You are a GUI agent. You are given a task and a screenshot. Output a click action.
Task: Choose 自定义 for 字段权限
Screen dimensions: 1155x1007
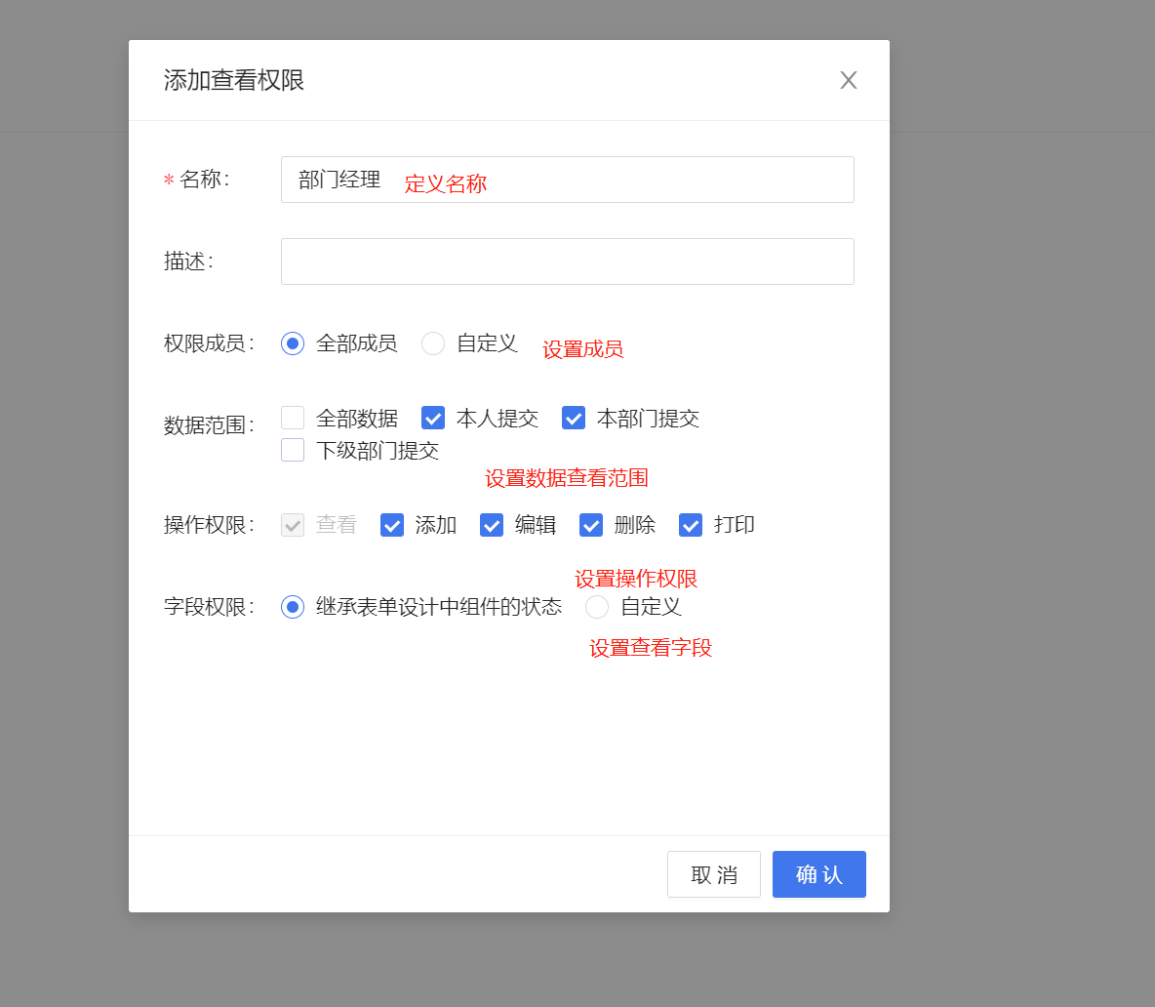pos(597,607)
